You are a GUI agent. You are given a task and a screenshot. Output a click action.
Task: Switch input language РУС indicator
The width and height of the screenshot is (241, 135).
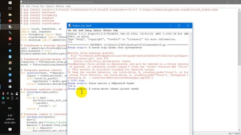10,108
